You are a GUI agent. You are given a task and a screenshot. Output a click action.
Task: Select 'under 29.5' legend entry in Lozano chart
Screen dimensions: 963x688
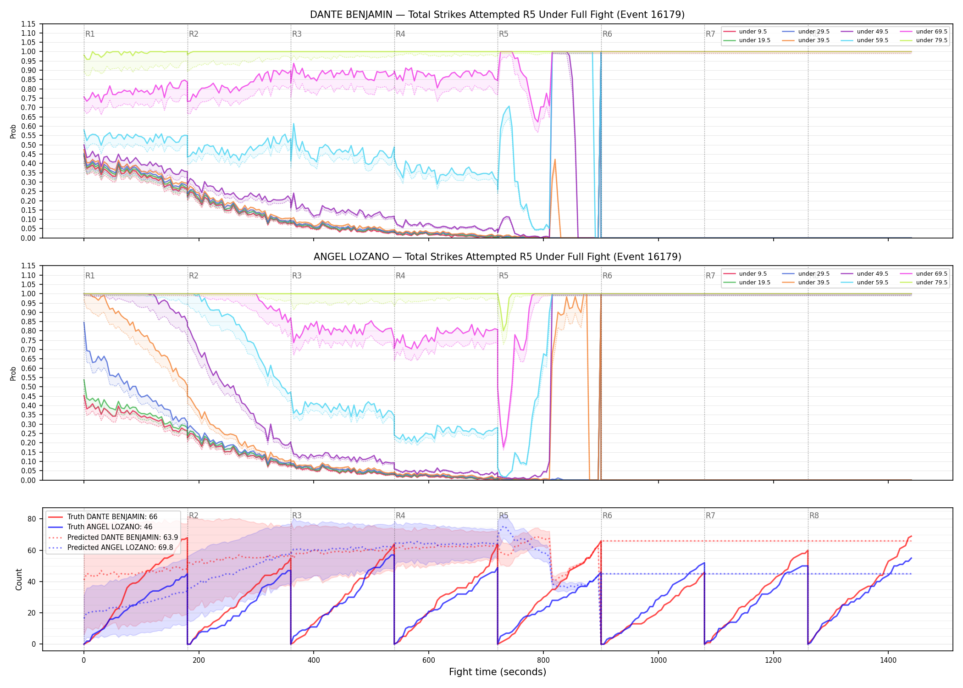click(x=806, y=274)
